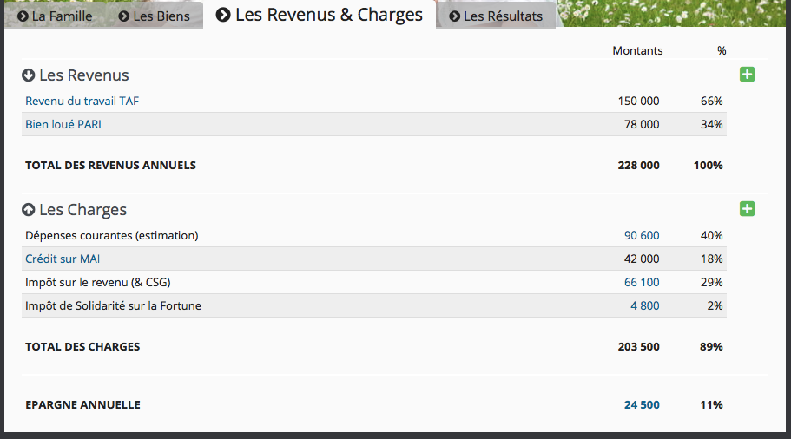
Task: Click the 18% value for Crédit sur MAI
Action: pos(711,259)
